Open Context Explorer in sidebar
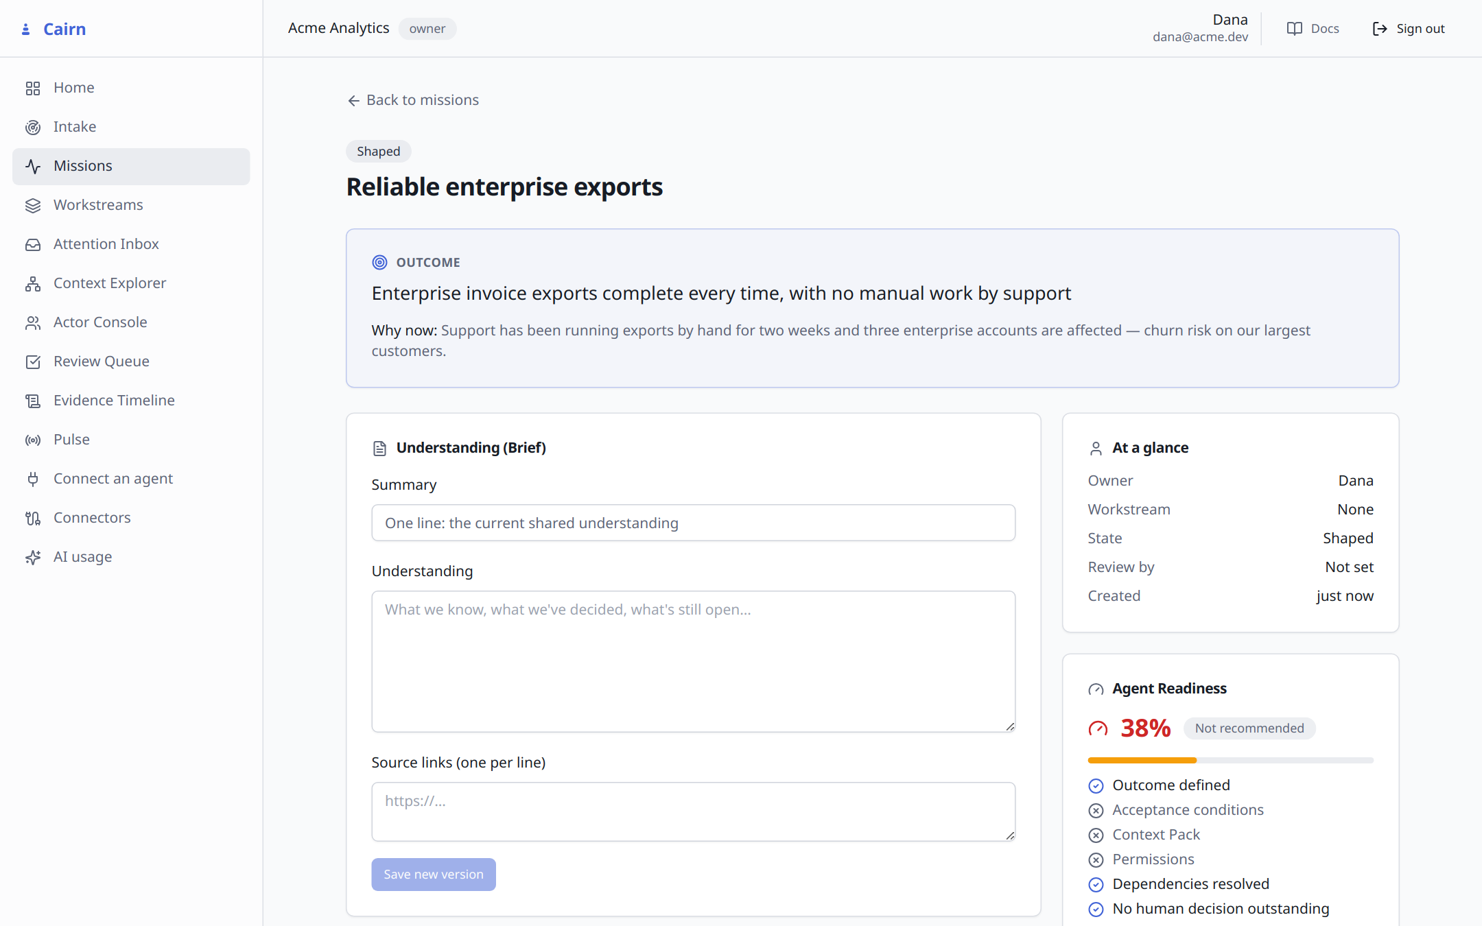This screenshot has width=1482, height=926. (x=131, y=284)
